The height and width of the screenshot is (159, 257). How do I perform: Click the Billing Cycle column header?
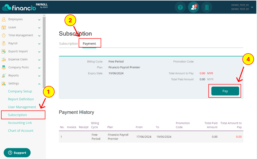[95, 125]
